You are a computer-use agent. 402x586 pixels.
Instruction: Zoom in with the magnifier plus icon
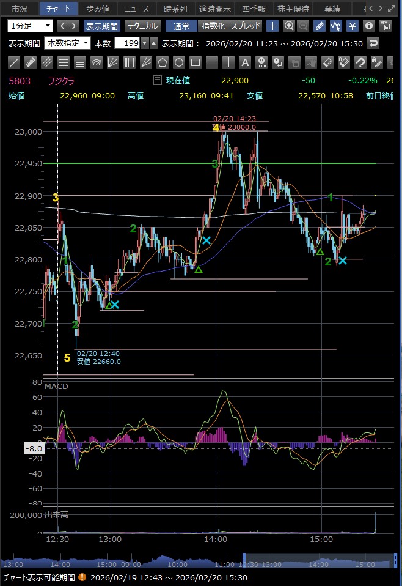pos(288,26)
